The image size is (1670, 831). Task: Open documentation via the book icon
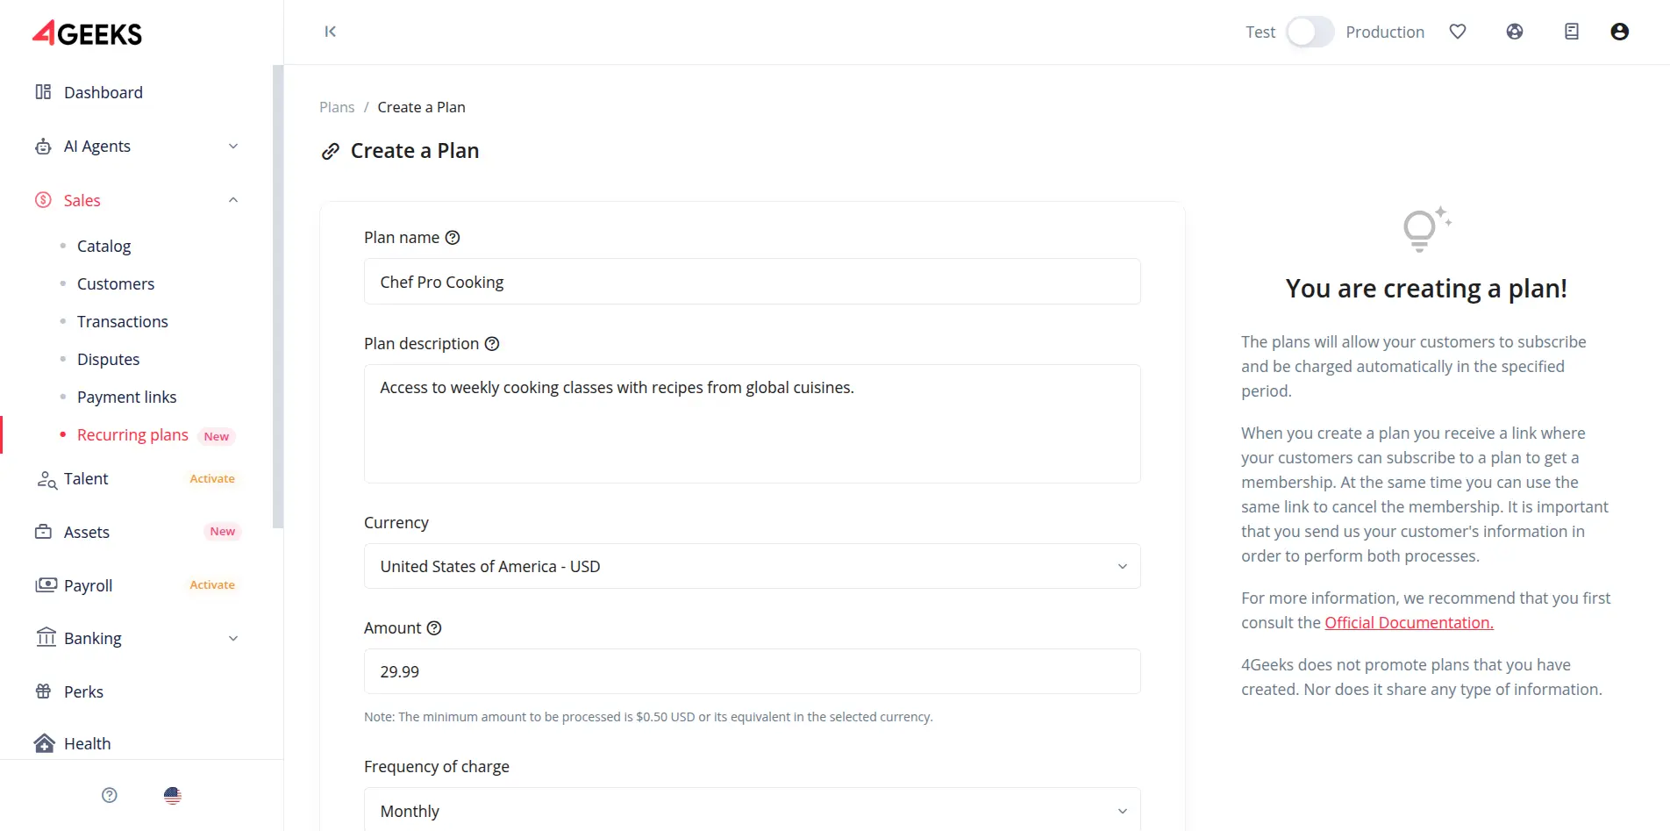(x=1571, y=32)
